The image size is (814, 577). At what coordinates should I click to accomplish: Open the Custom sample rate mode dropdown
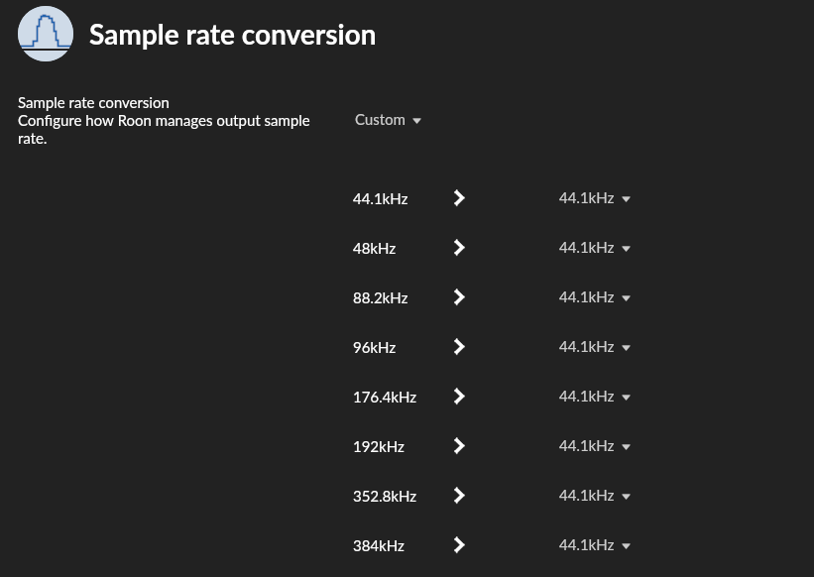coord(388,120)
